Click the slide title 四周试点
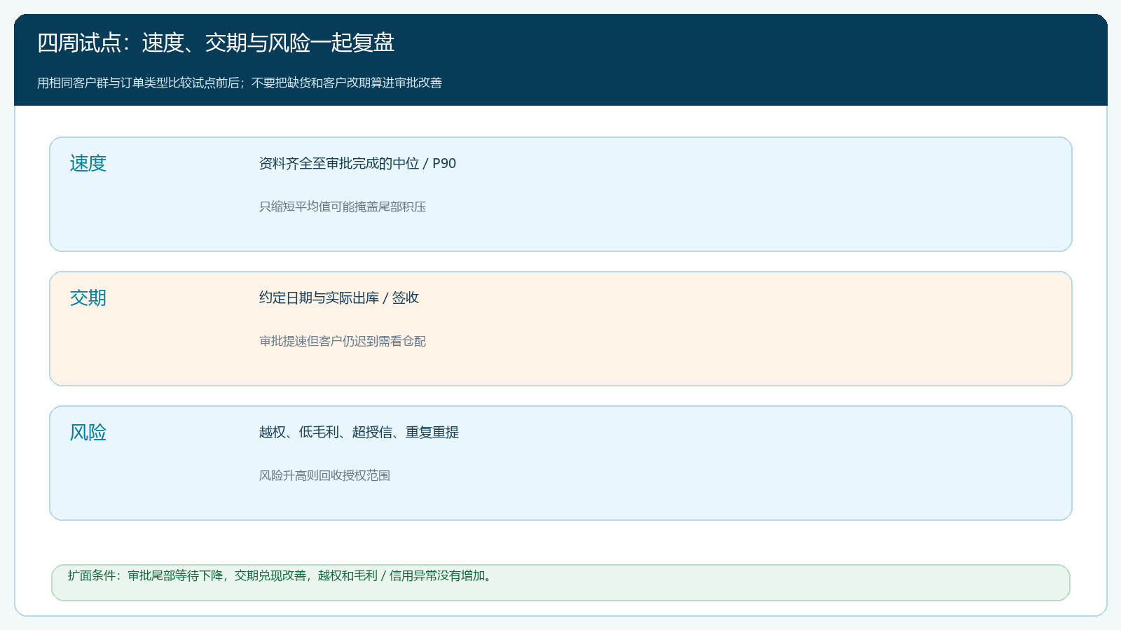Screen dimensions: 1121x630 (216, 43)
